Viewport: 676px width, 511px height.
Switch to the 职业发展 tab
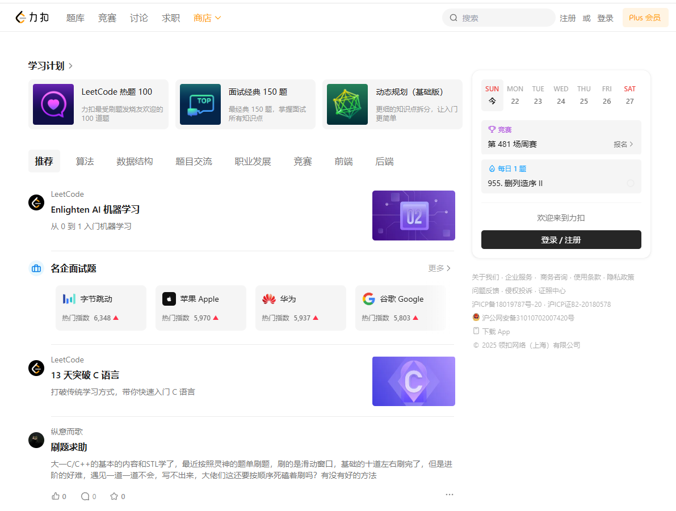click(x=253, y=161)
